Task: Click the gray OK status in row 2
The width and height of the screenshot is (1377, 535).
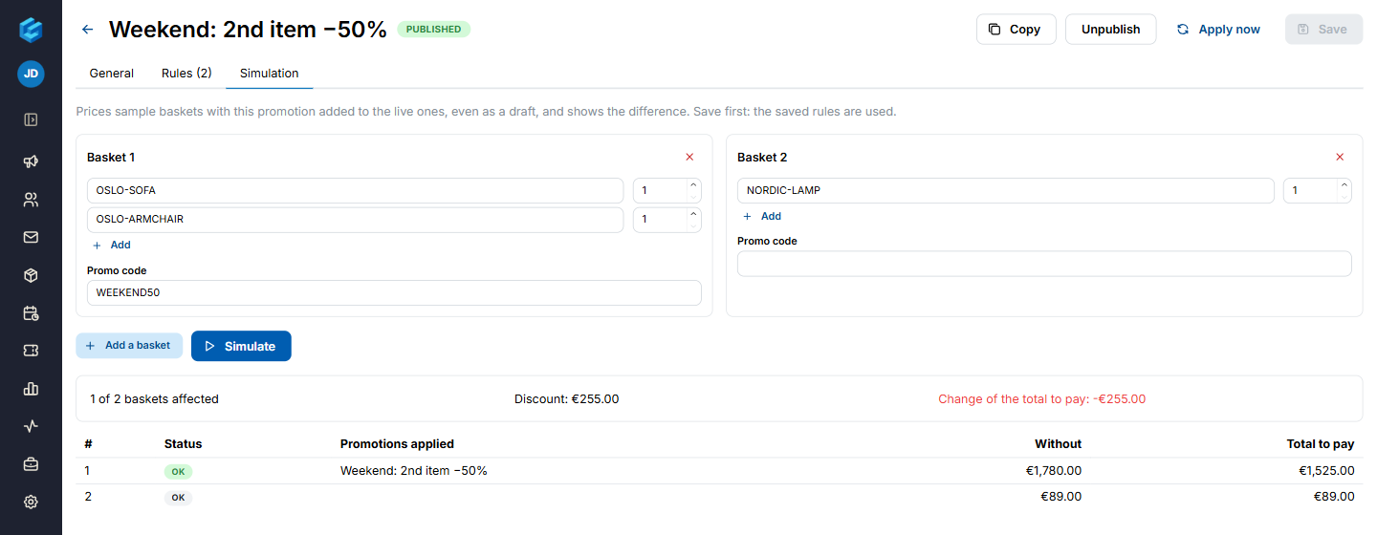Action: 178,498
